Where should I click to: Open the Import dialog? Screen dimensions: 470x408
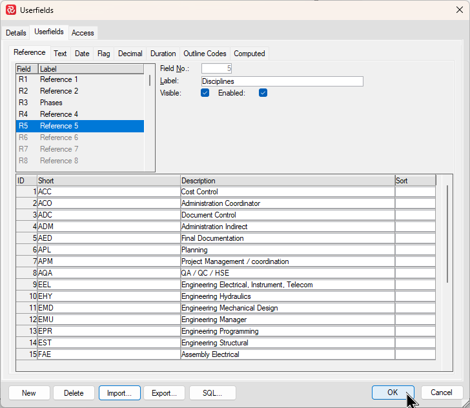pyautogui.click(x=119, y=393)
